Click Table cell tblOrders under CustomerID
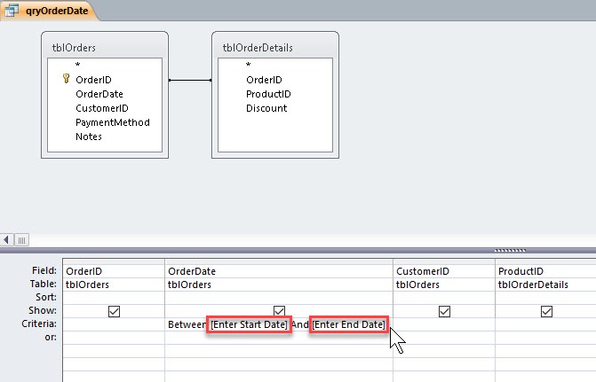Screen dimensions: 596x382 click(x=444, y=285)
